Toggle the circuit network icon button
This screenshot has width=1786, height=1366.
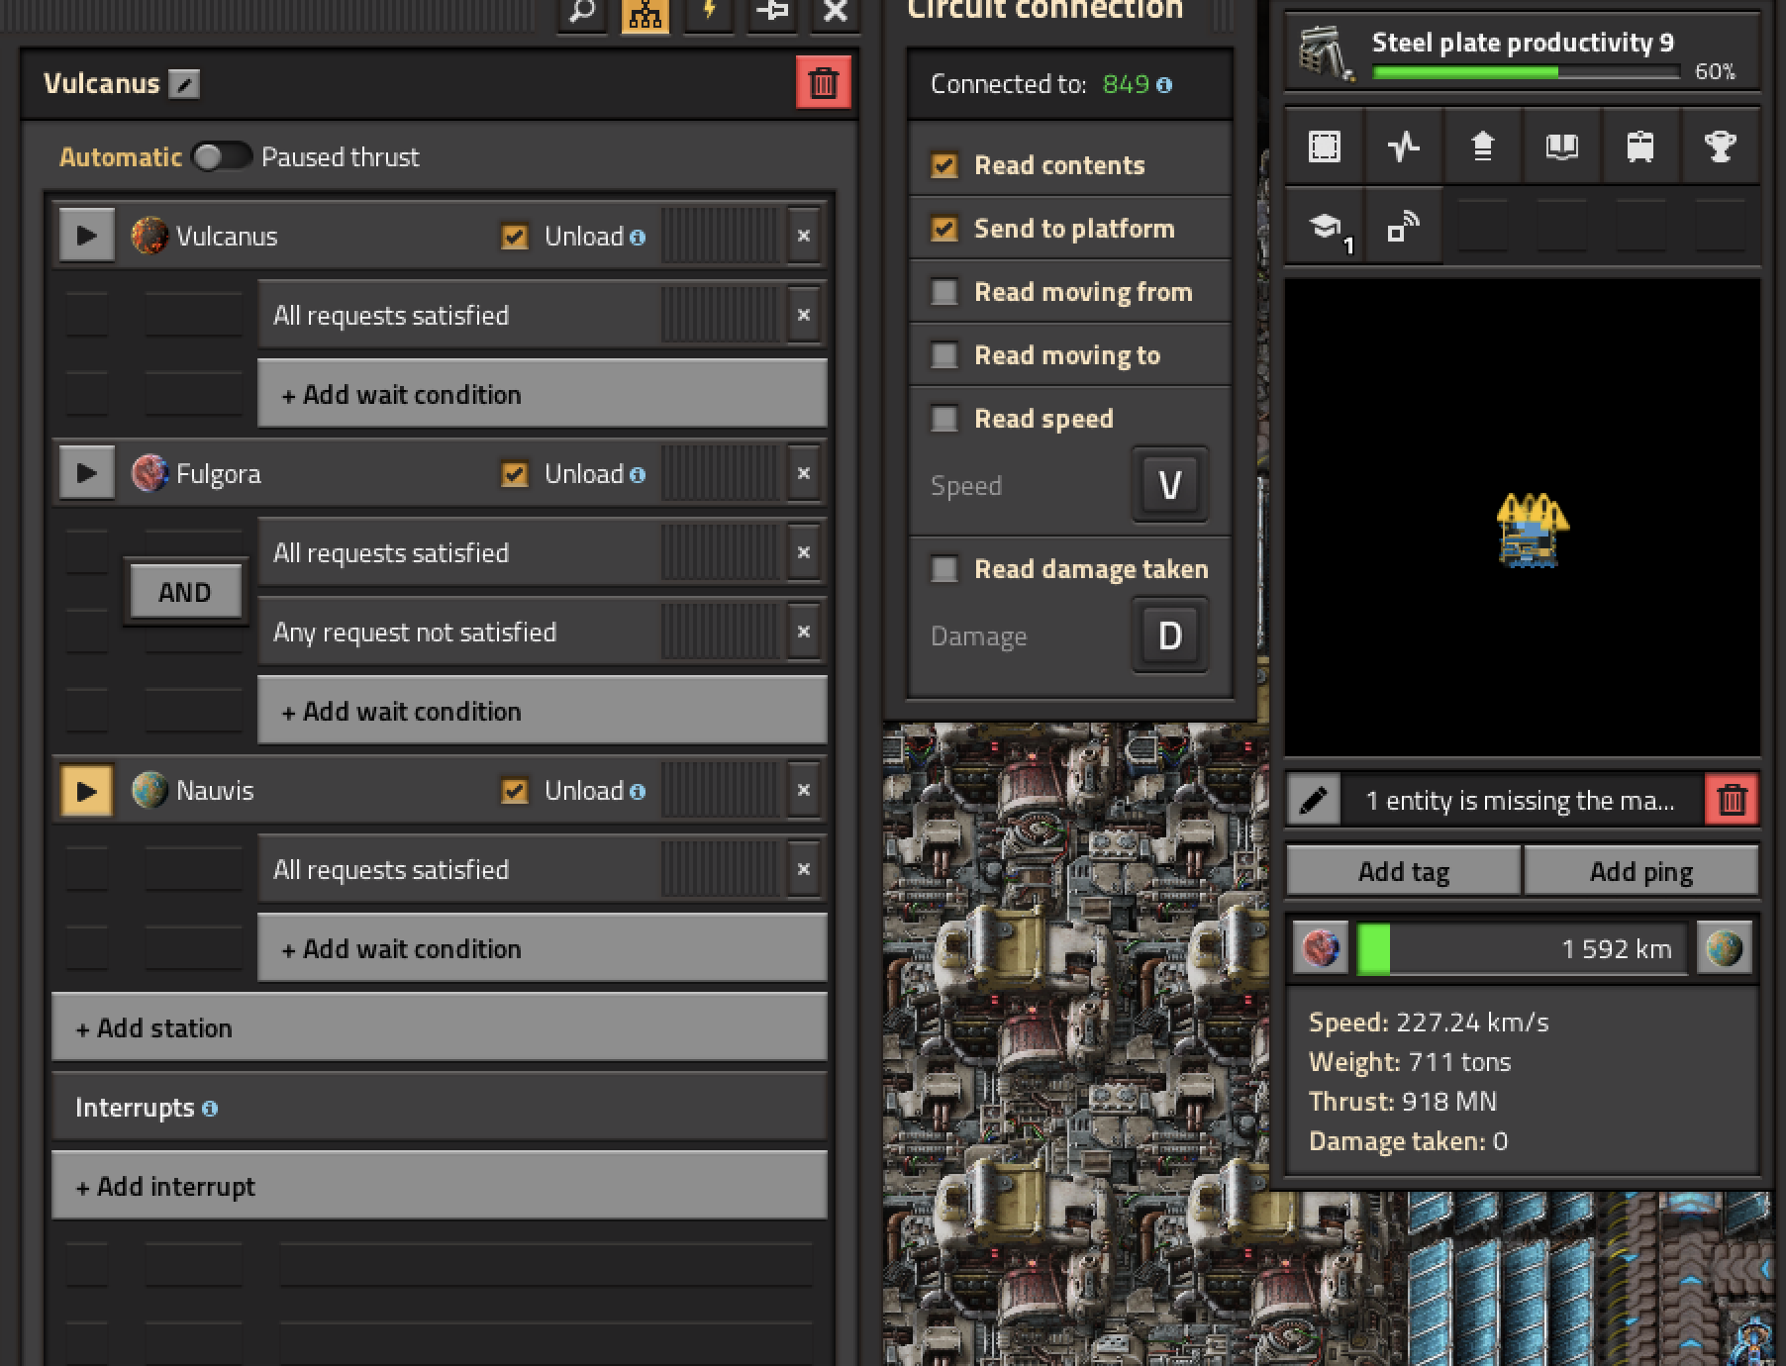(645, 12)
